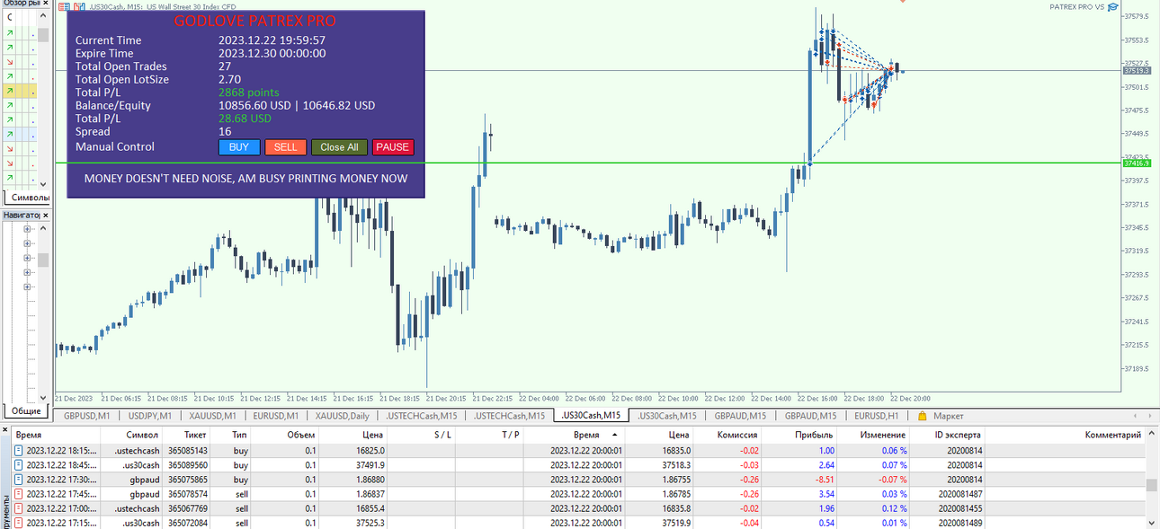Click the chart's red table icon before the symbol title
Screen dimensions: 1160x529
[63, 7]
